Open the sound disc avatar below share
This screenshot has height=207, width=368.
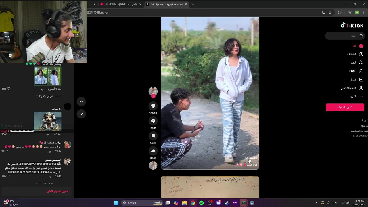[153, 165]
